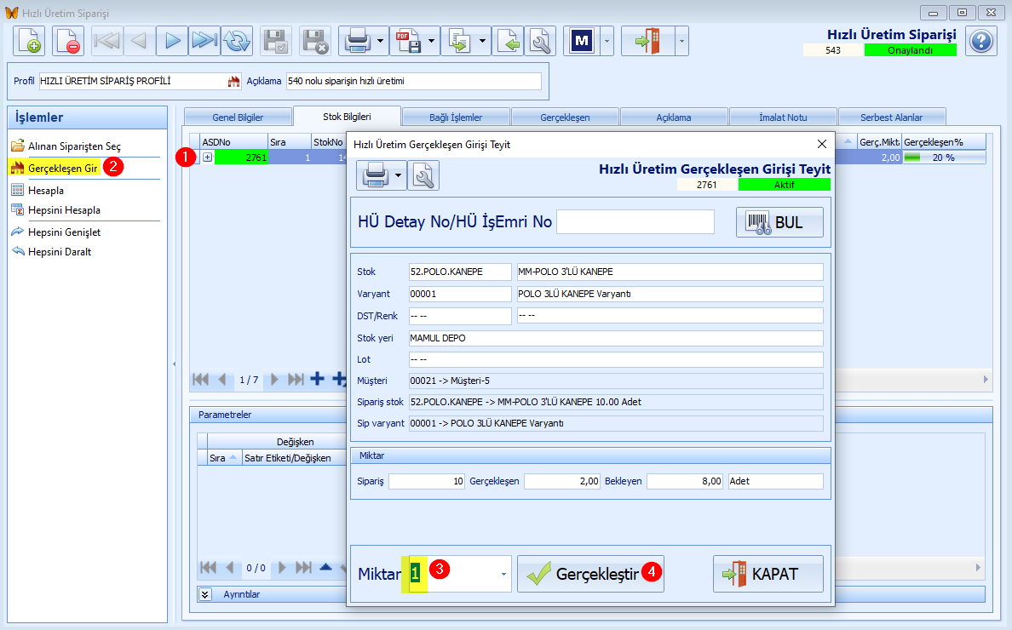Open printer dropdown arrow in main toolbar
The height and width of the screenshot is (630, 1012).
[381, 41]
